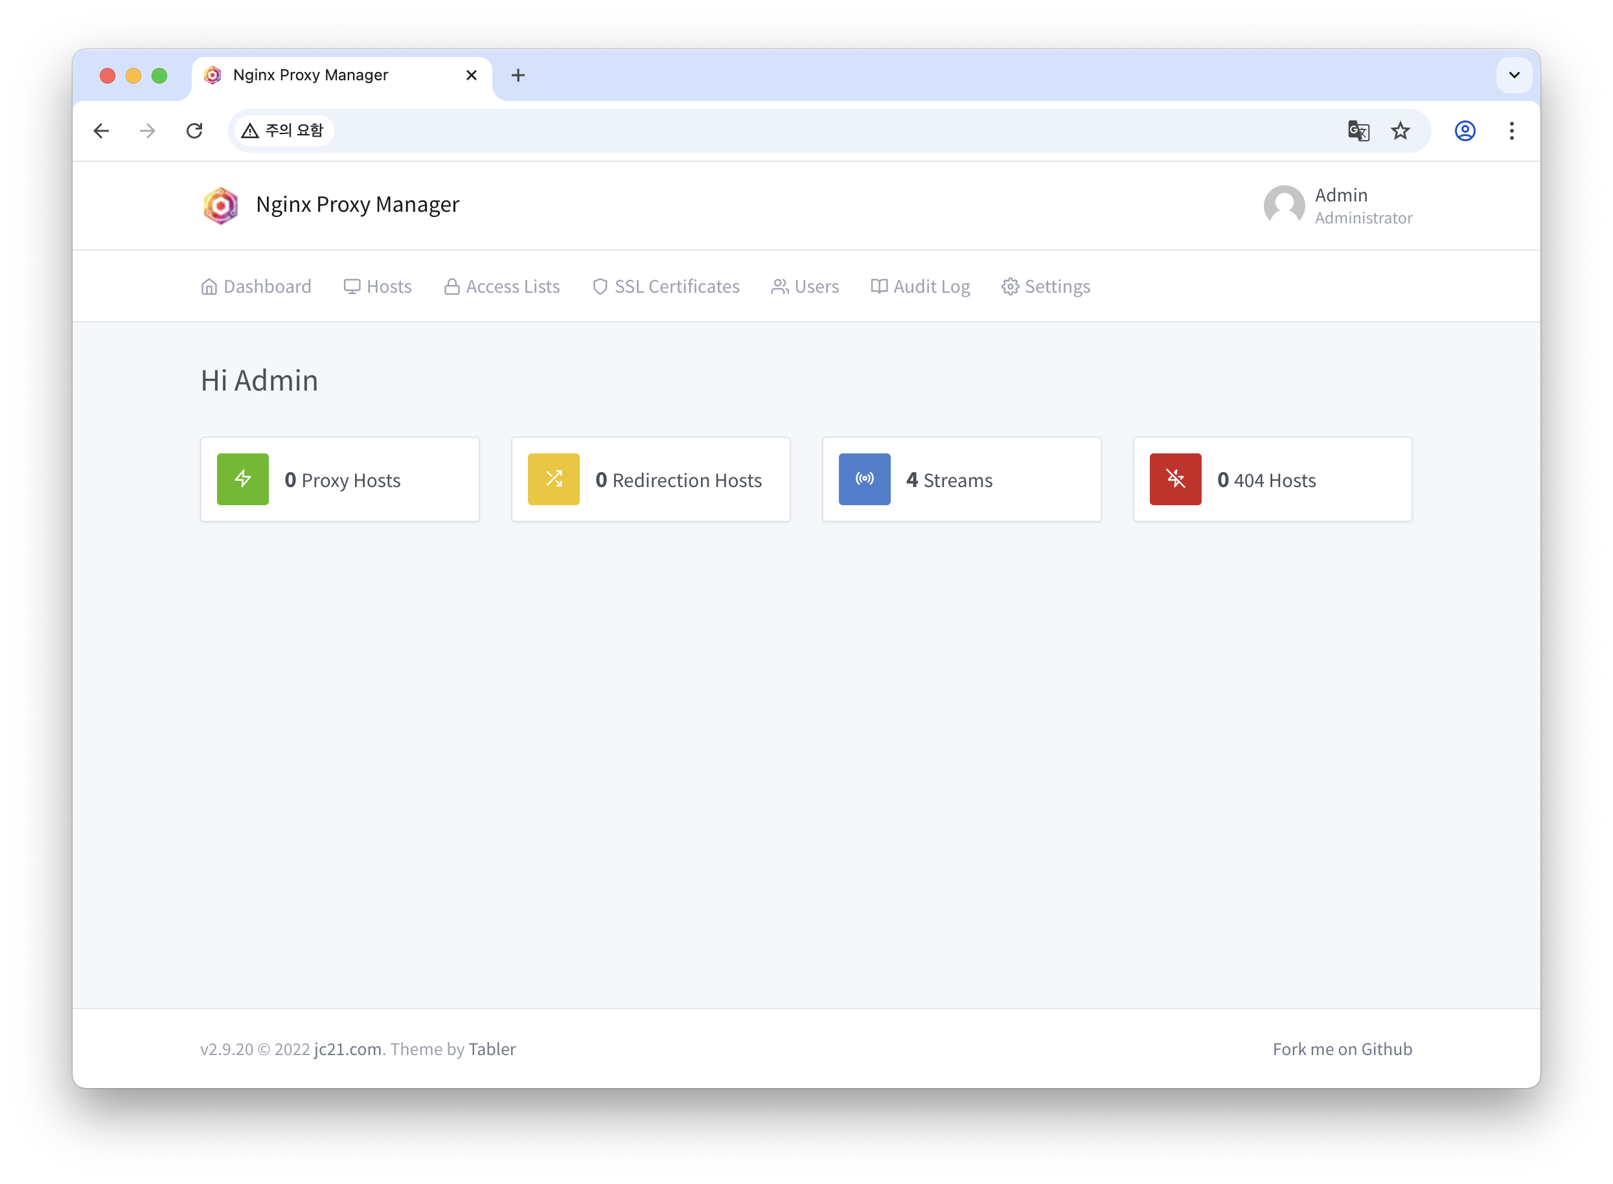Image resolution: width=1613 pixels, height=1184 pixels.
Task: Open a new browser tab
Action: point(518,75)
